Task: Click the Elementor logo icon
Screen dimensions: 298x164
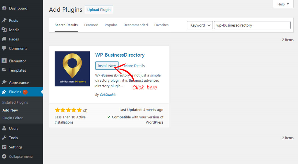Action: [4, 61]
